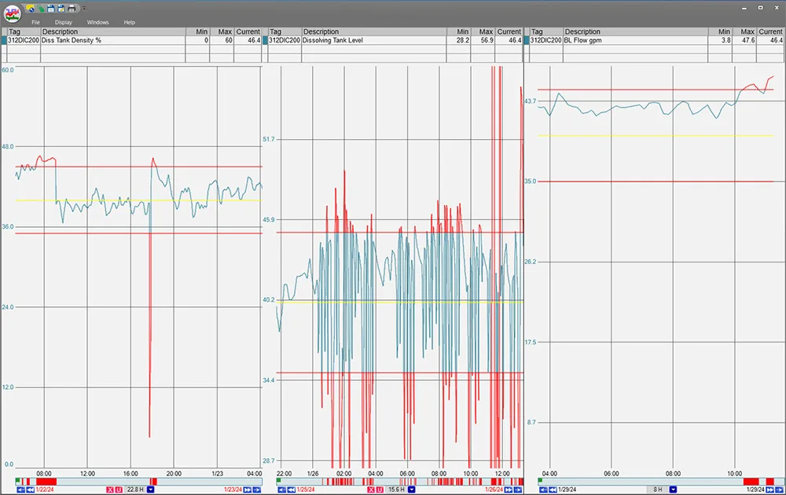Click the save/disk icon in the toolbar
786x495 pixels.
point(51,8)
